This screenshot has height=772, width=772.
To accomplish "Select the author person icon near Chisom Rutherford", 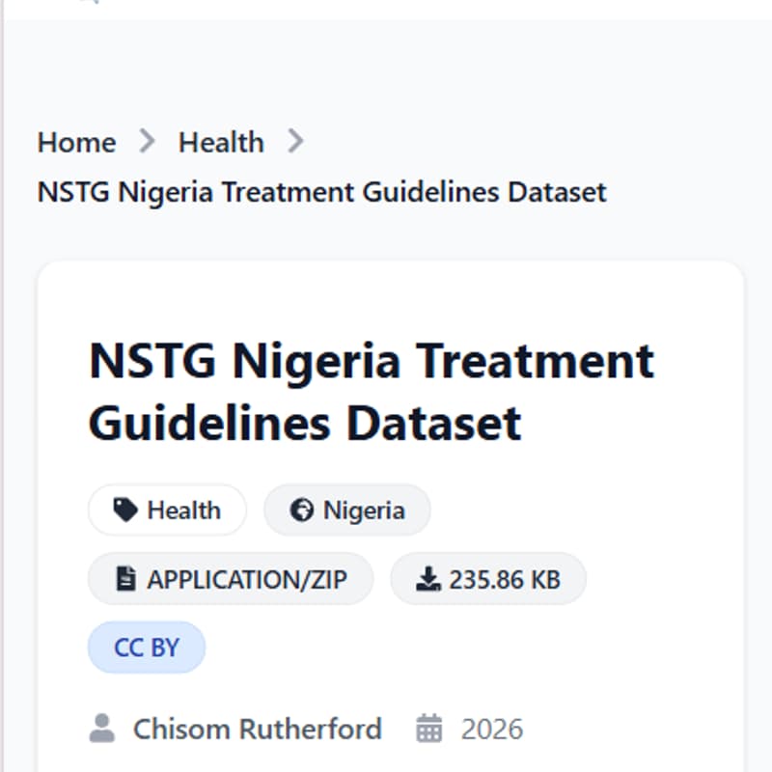I will (x=101, y=730).
